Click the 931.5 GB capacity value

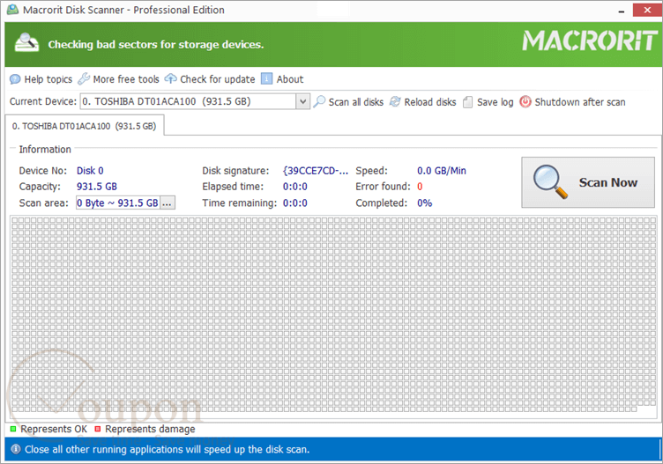[97, 187]
